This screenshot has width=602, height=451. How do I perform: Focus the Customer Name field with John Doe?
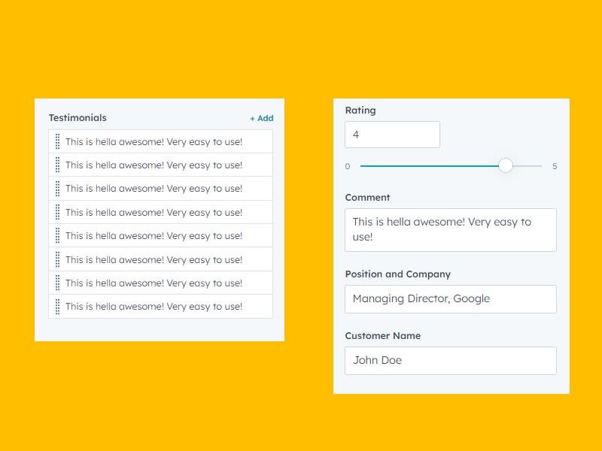point(450,360)
